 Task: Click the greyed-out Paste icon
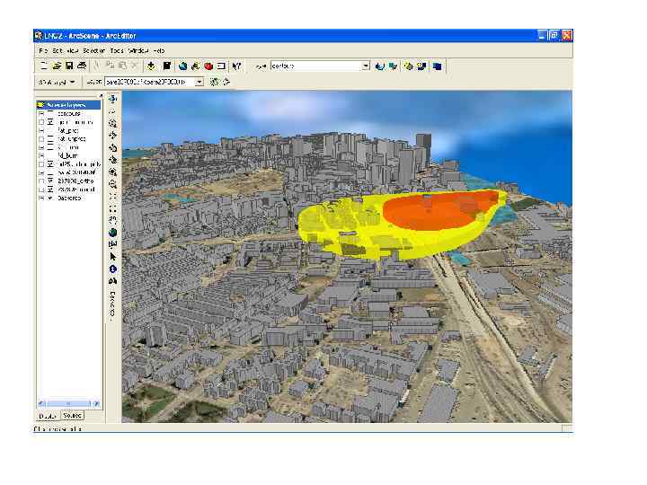tap(122, 66)
